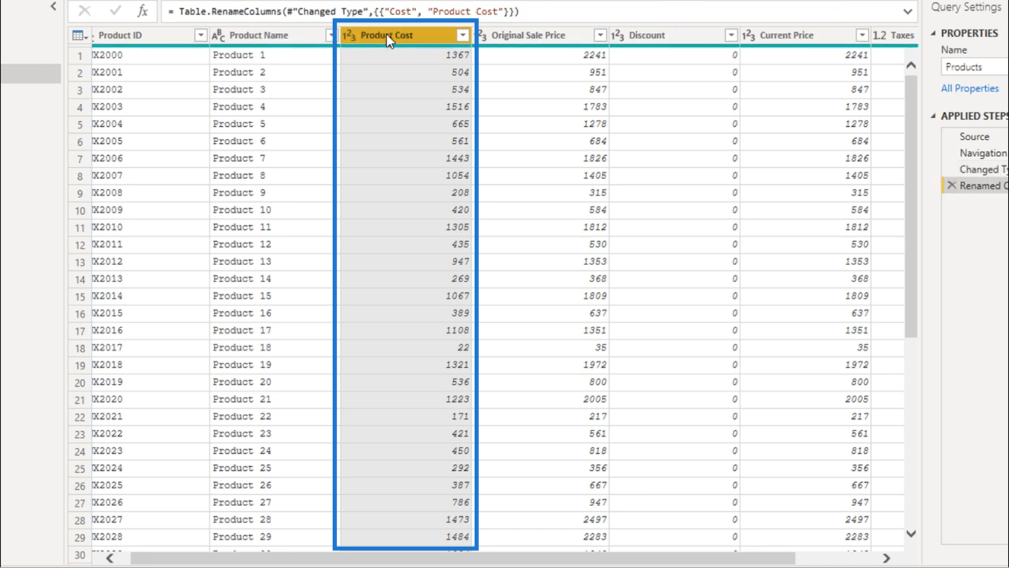This screenshot has width=1009, height=568.
Task: Confirm the formula with checkmark icon
Action: coord(115,11)
